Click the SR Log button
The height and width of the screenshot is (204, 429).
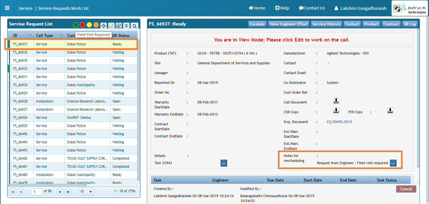point(410,24)
